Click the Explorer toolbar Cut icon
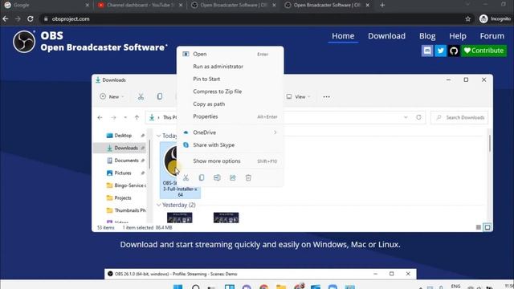The height and width of the screenshot is (289, 514). click(x=141, y=96)
